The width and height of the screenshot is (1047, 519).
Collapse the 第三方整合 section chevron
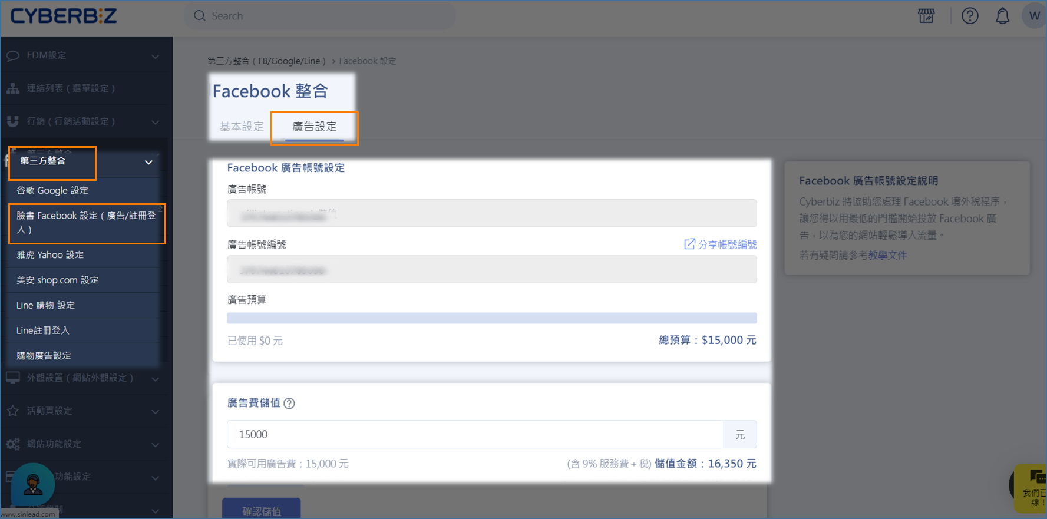tap(148, 162)
